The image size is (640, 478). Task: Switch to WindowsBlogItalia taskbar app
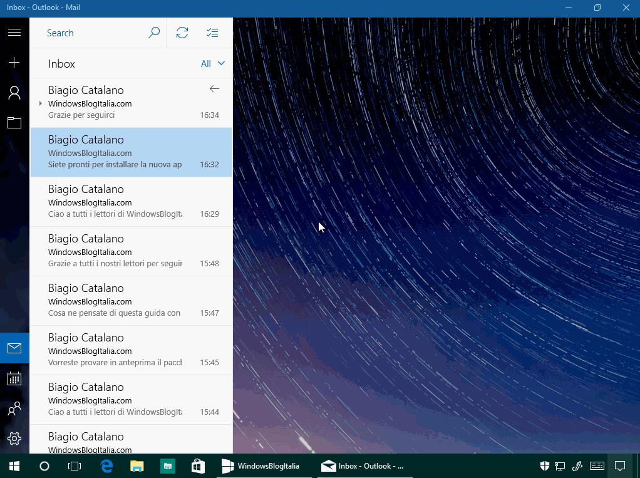[264, 465]
